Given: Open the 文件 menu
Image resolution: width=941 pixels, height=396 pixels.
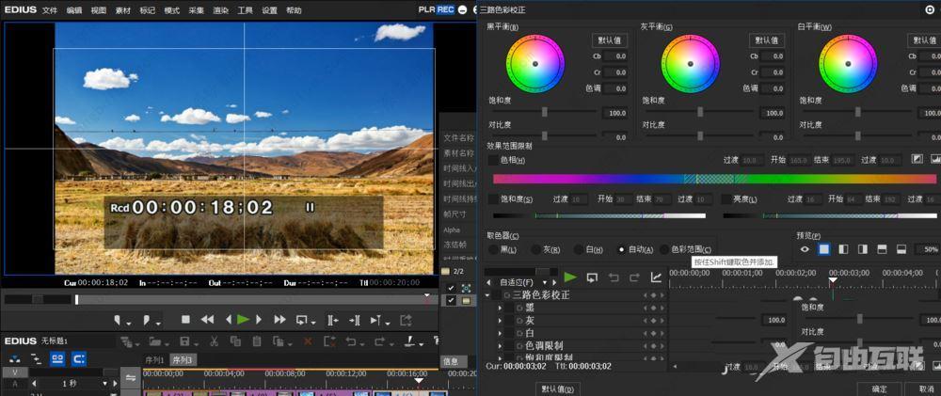Looking at the screenshot, I should point(50,10).
